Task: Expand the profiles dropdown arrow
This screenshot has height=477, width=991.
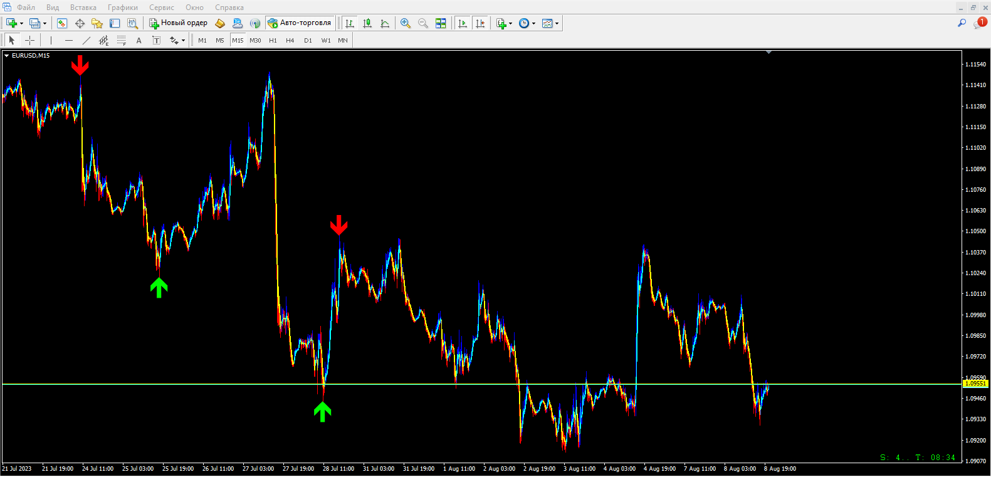Action: pos(45,23)
